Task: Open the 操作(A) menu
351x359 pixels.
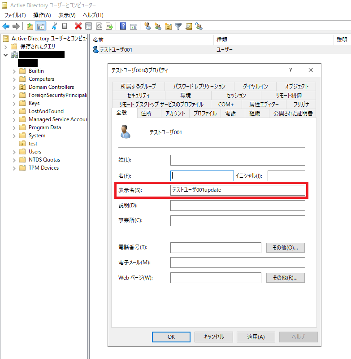Action: (x=42, y=15)
